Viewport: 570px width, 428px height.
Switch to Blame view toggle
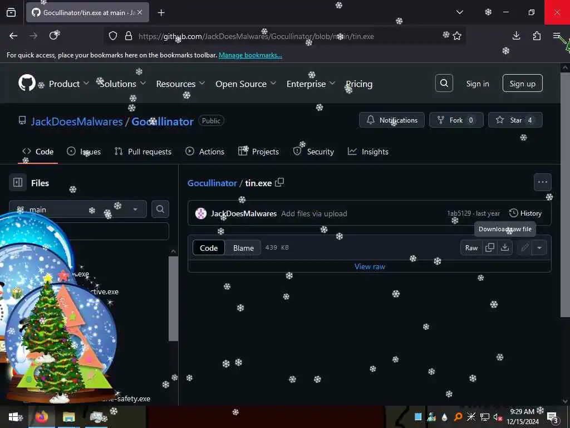tap(243, 248)
